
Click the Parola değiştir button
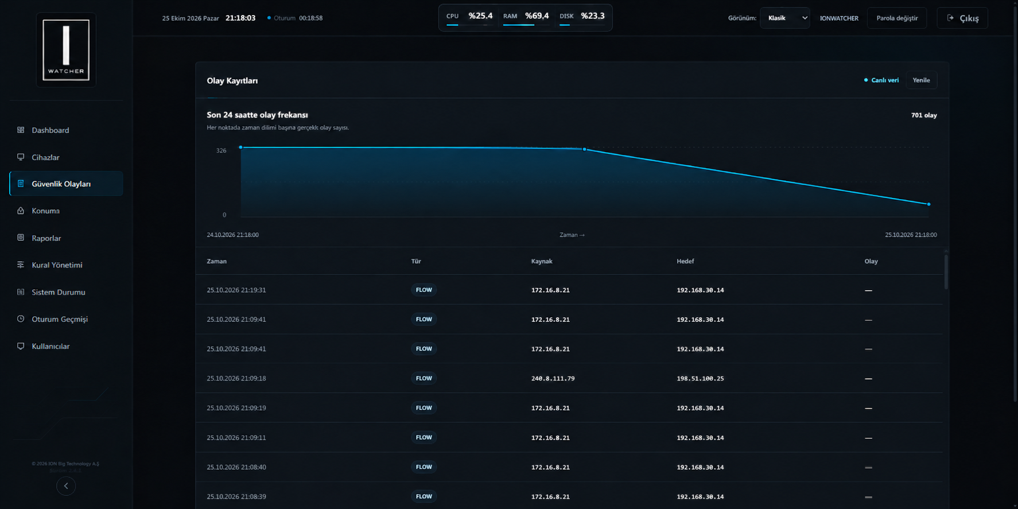[x=897, y=18]
